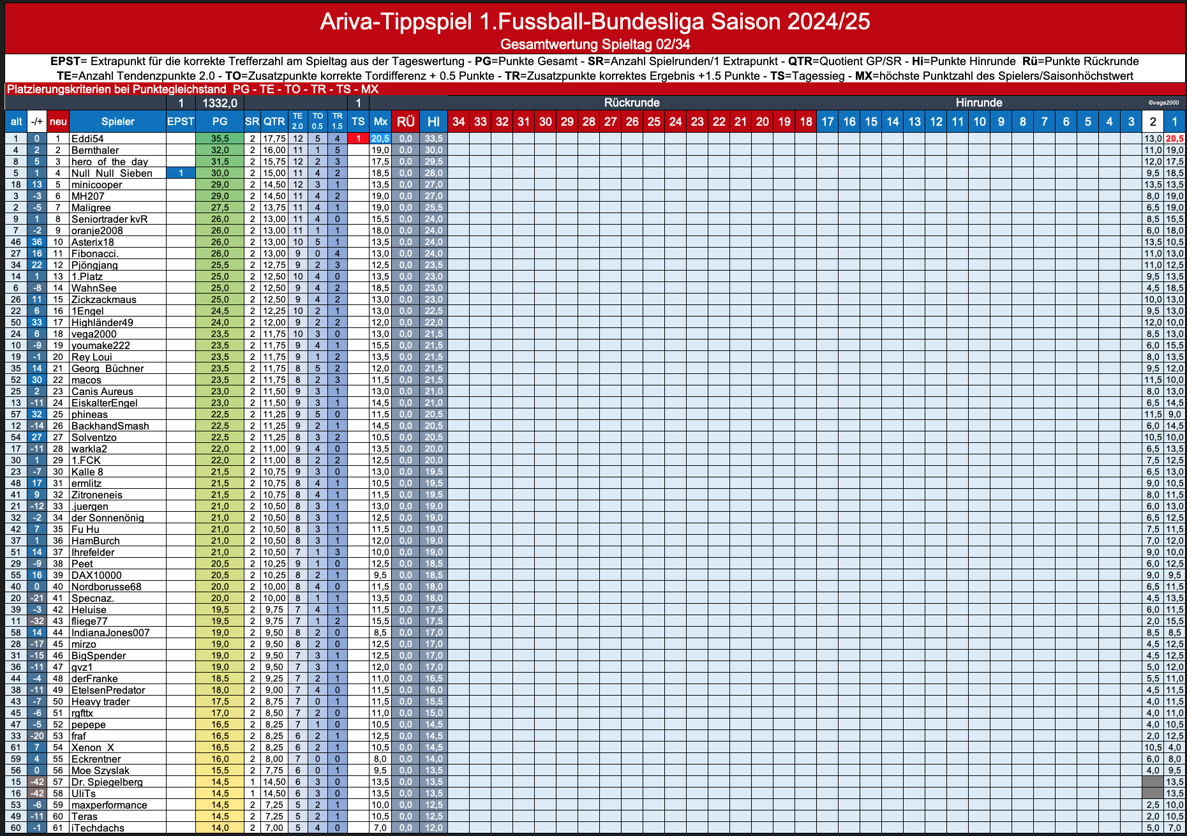Click Eddi54's highlighted Mx value 20,5
The height and width of the screenshot is (836, 1187).
pyautogui.click(x=380, y=138)
